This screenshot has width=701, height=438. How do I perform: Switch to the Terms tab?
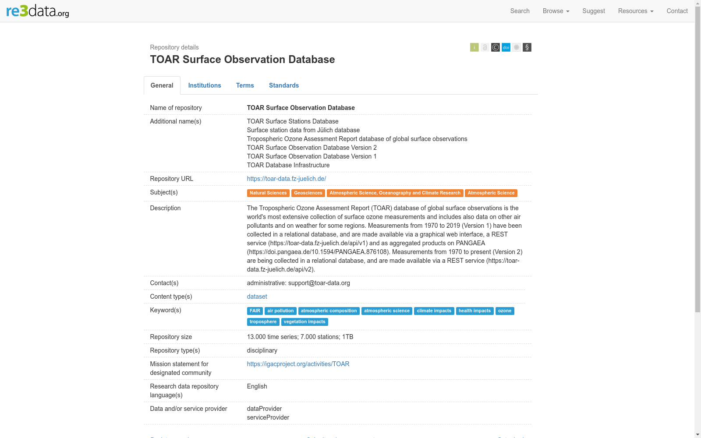(x=245, y=85)
